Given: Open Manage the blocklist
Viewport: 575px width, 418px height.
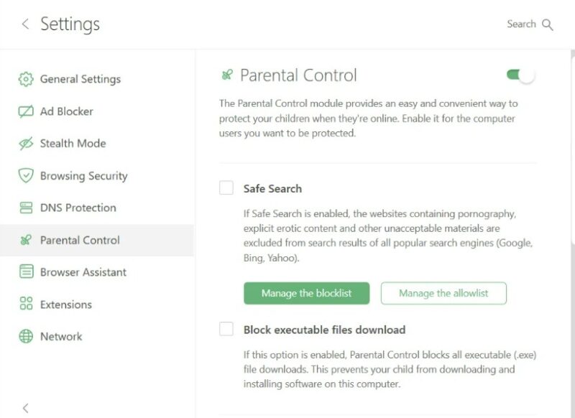Looking at the screenshot, I should click(306, 293).
